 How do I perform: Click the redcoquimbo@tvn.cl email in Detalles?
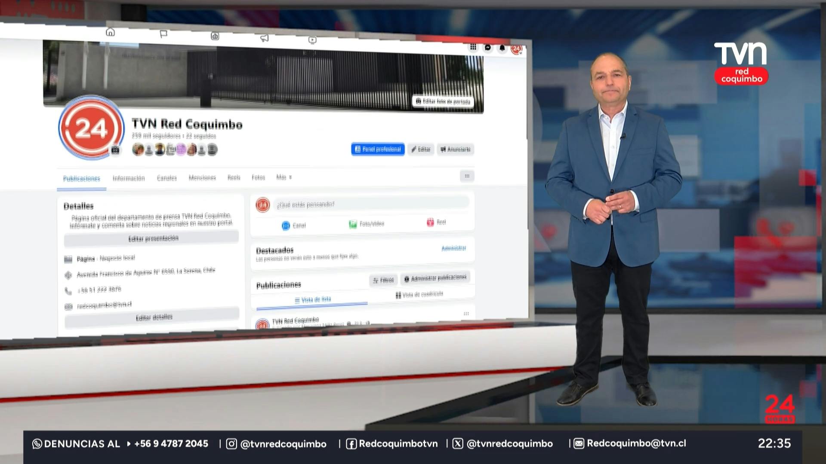point(104,305)
